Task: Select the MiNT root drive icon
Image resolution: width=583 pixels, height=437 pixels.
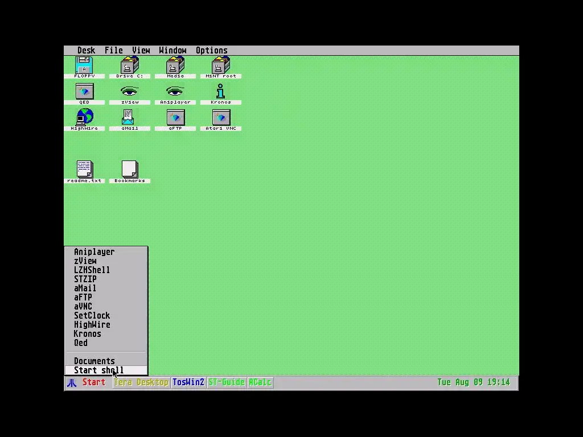Action: [x=221, y=66]
